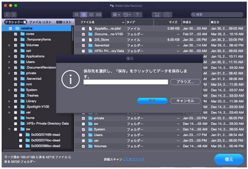Expand the Volumes tree node
The height and width of the screenshot is (169, 248).
click(9, 45)
